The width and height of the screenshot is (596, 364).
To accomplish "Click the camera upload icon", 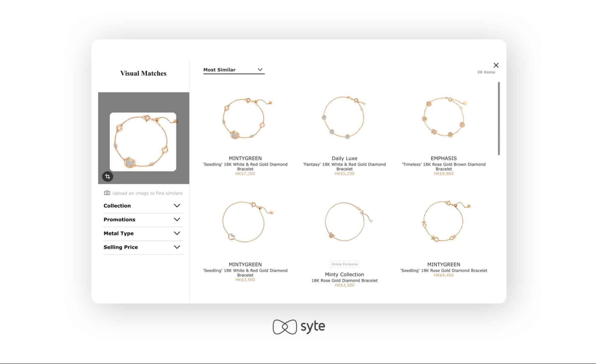I will tap(107, 193).
